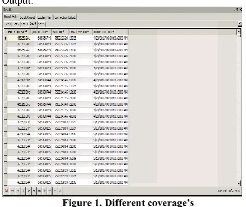Jump back one page of records
The height and width of the screenshot is (207, 246).
[18, 191]
